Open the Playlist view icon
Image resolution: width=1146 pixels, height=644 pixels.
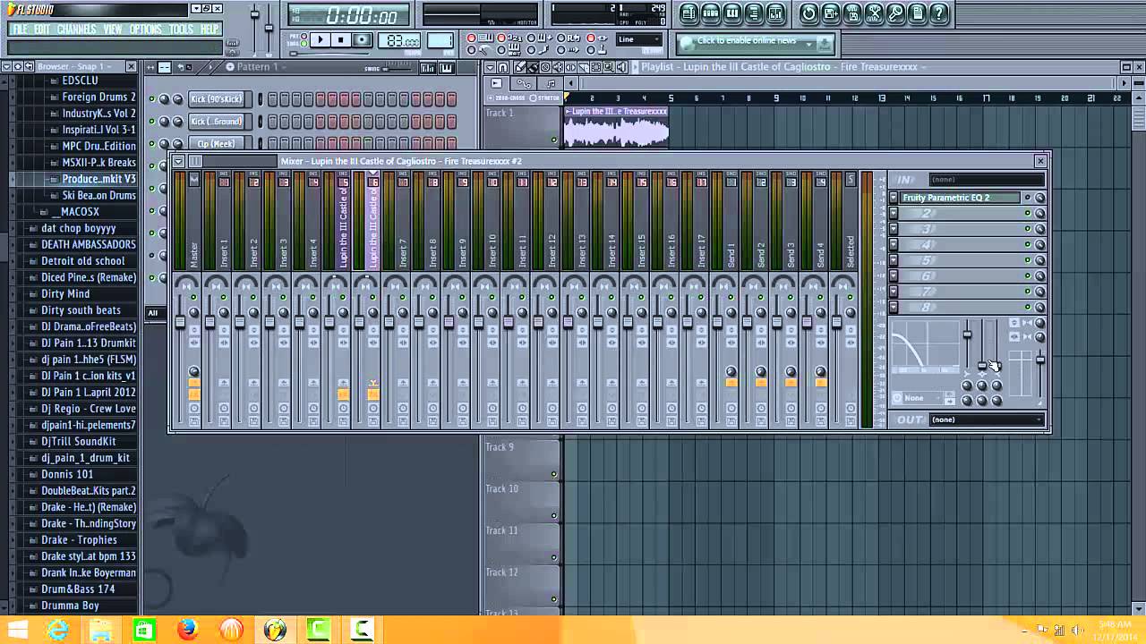(688, 13)
